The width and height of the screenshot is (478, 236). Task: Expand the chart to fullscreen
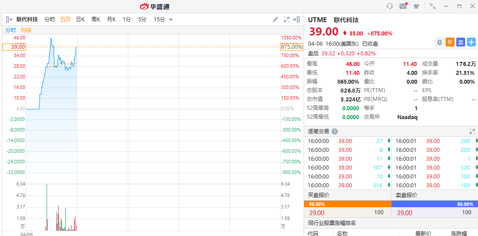(287, 19)
